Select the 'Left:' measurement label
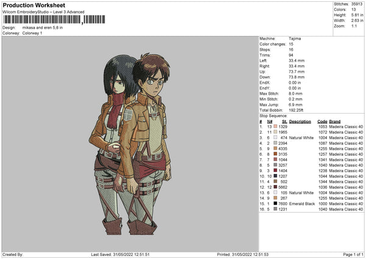Viewport: 366px width, 259px height. pos(263,60)
